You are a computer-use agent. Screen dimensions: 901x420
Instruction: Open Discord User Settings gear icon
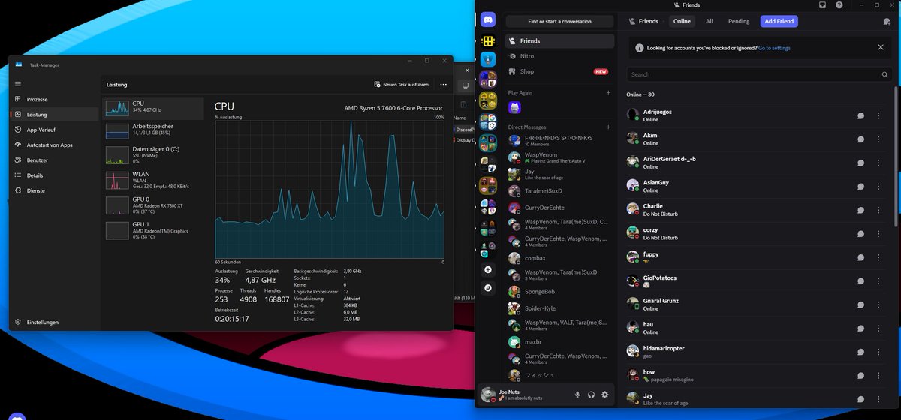click(605, 394)
